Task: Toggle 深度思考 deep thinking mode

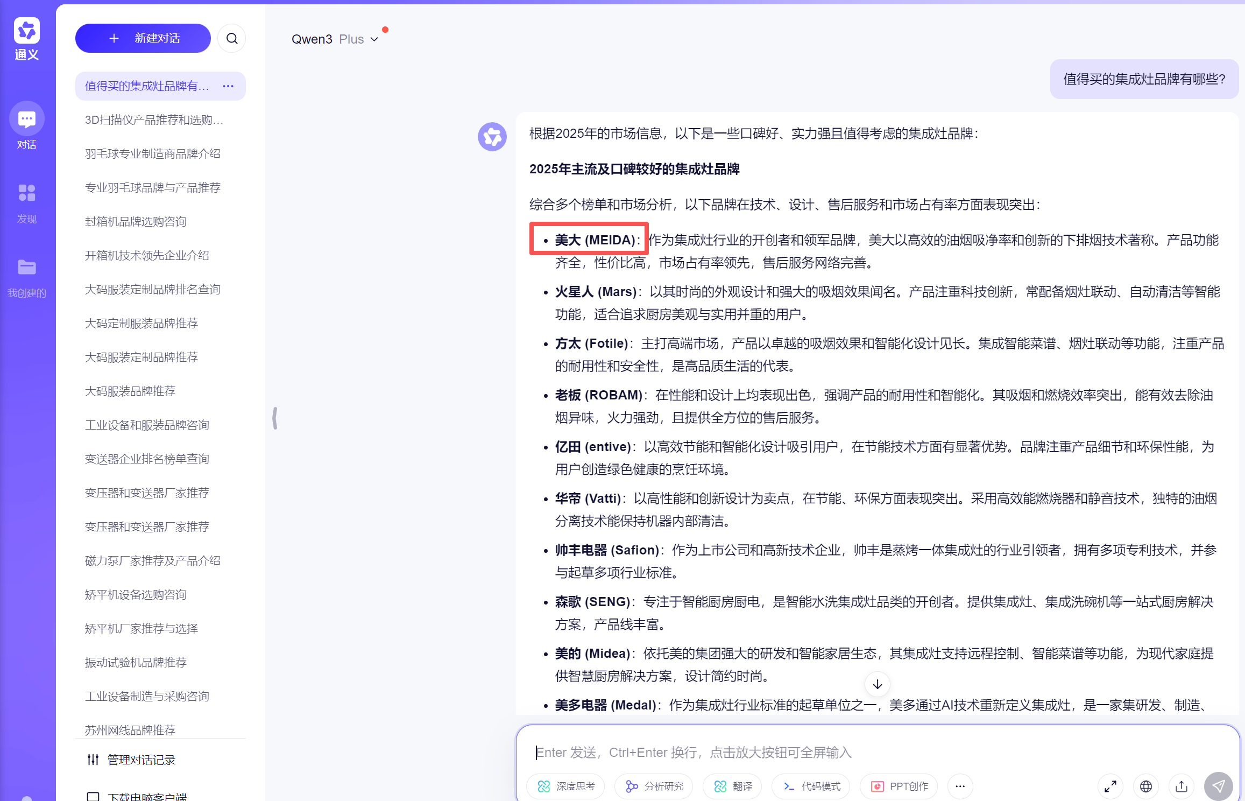Action: pyautogui.click(x=566, y=786)
